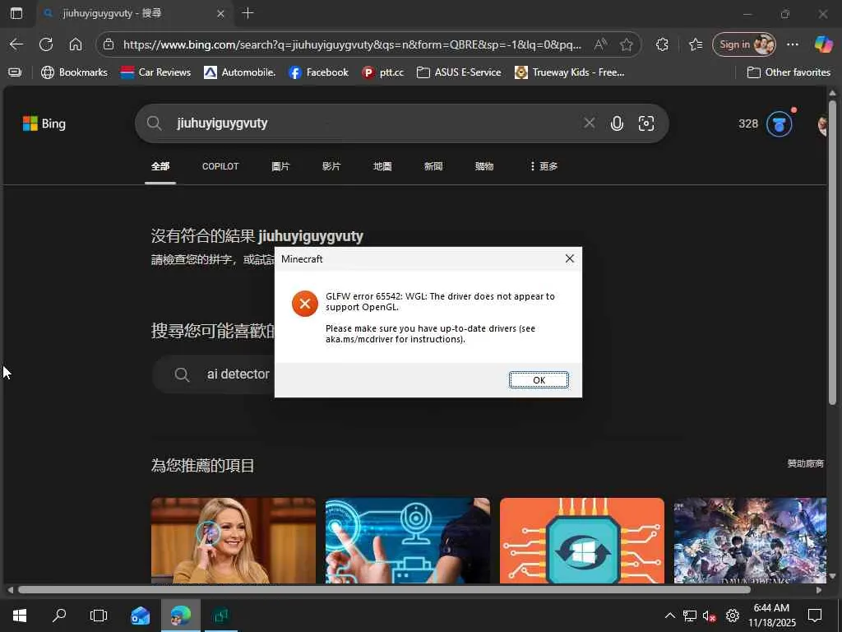Open the network status tray icon
842x632 pixels.
click(x=690, y=616)
